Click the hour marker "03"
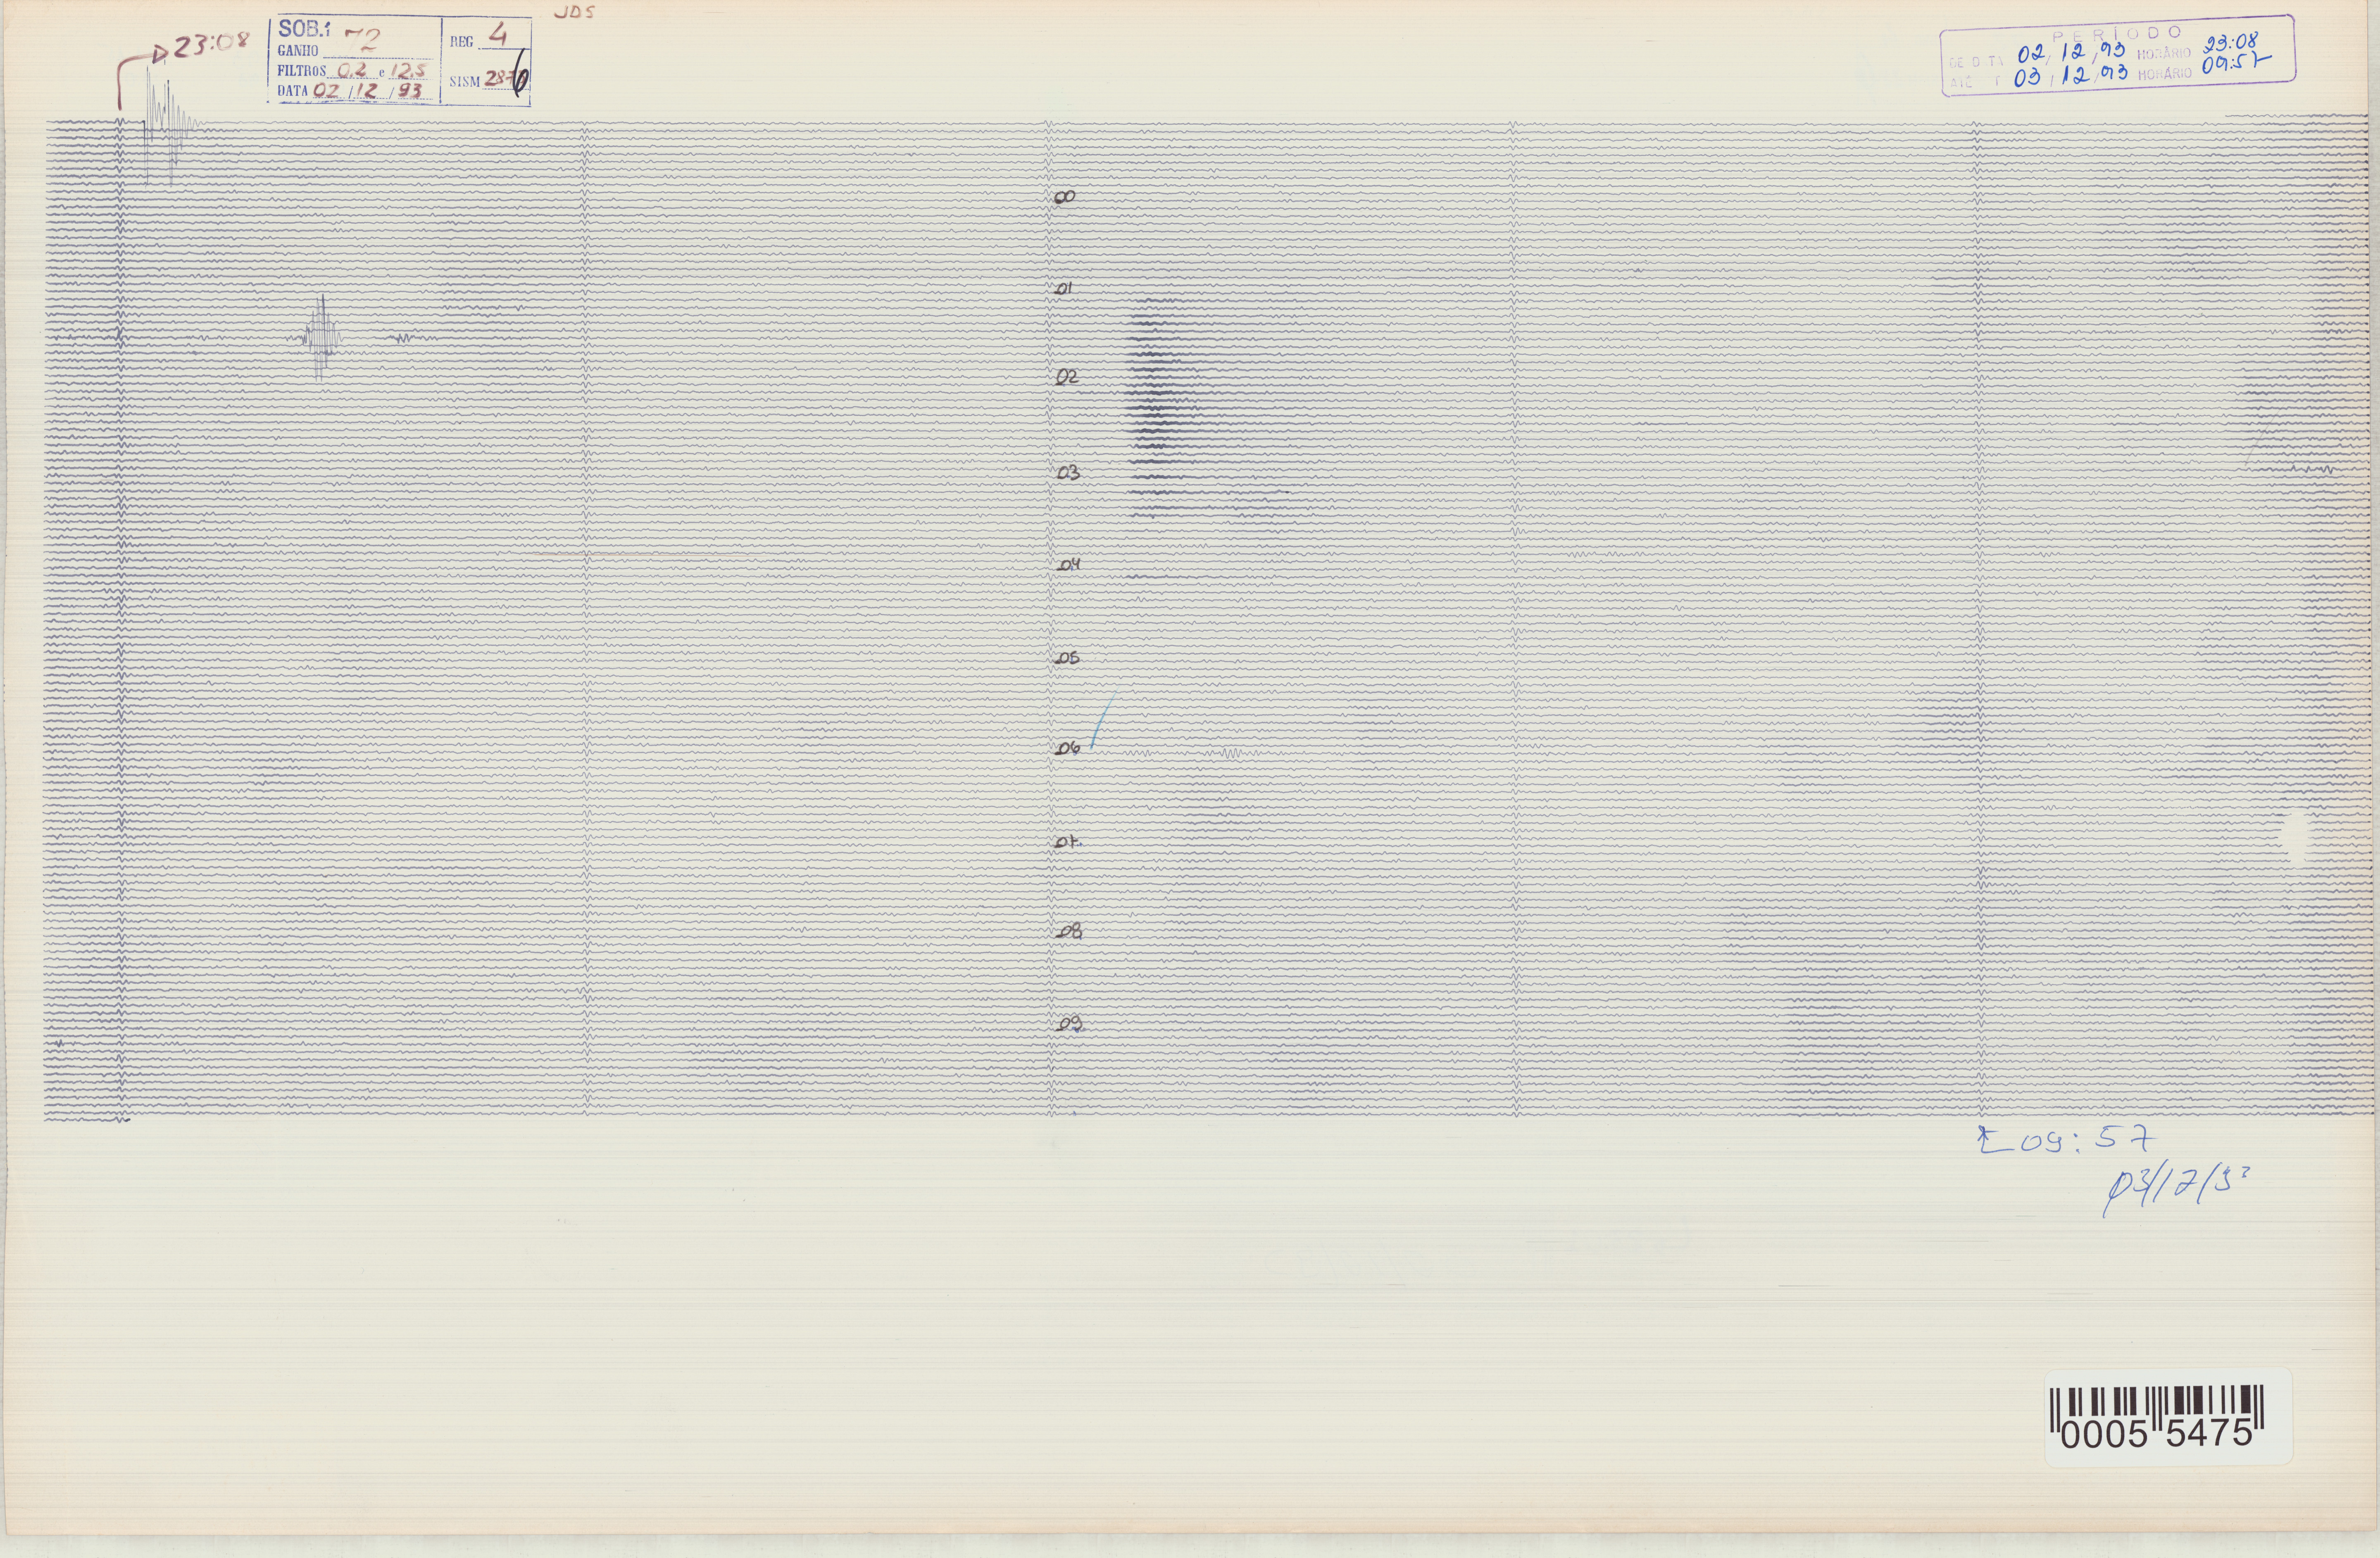This screenshot has width=2380, height=1558. (x=1068, y=473)
